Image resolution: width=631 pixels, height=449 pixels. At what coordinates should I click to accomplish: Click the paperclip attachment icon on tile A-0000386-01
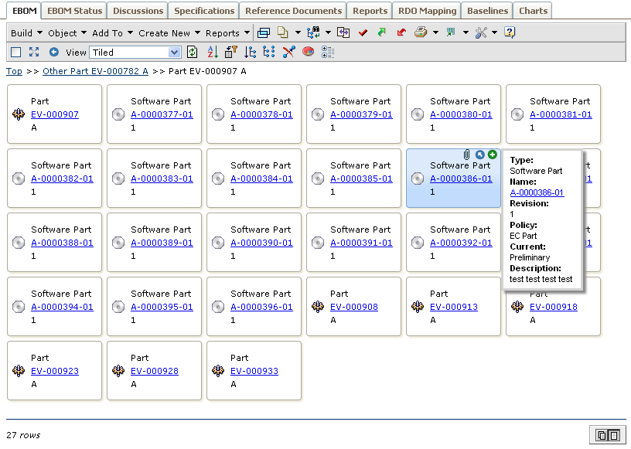[x=467, y=155]
